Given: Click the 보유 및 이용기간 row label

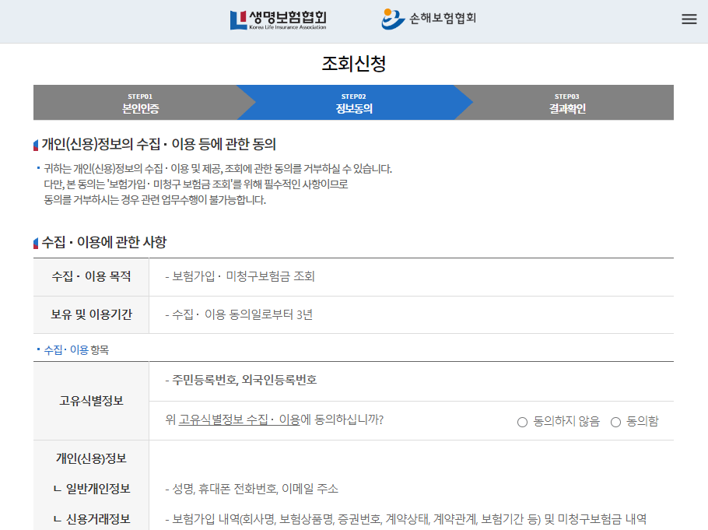Looking at the screenshot, I should pos(90,314).
